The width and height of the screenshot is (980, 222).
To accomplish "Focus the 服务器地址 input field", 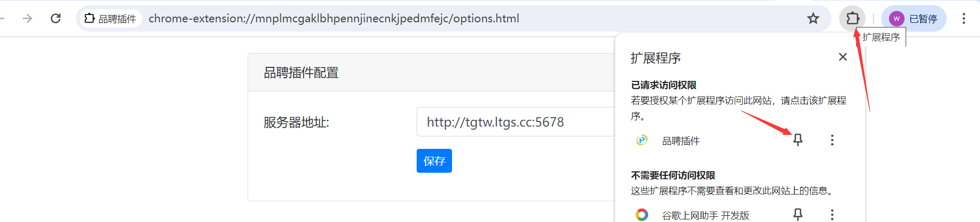I will pyautogui.click(x=515, y=122).
